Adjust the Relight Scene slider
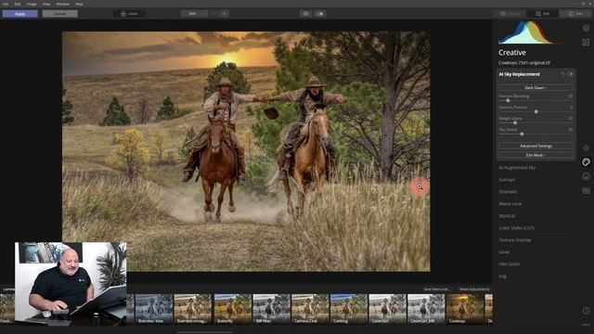Viewport: 594px width, 334px height. point(515,122)
